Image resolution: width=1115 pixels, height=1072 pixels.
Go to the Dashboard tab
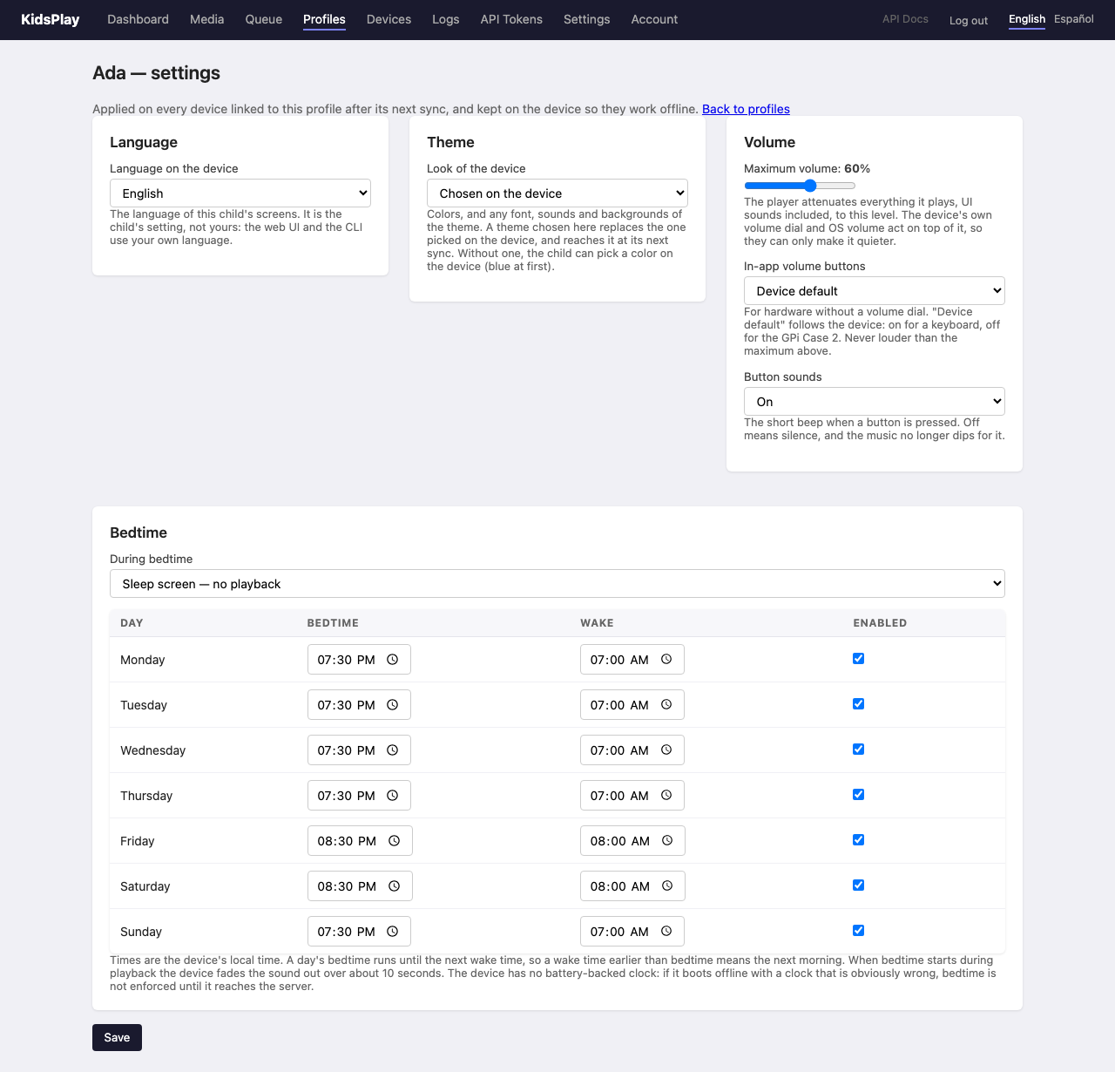coord(138,19)
